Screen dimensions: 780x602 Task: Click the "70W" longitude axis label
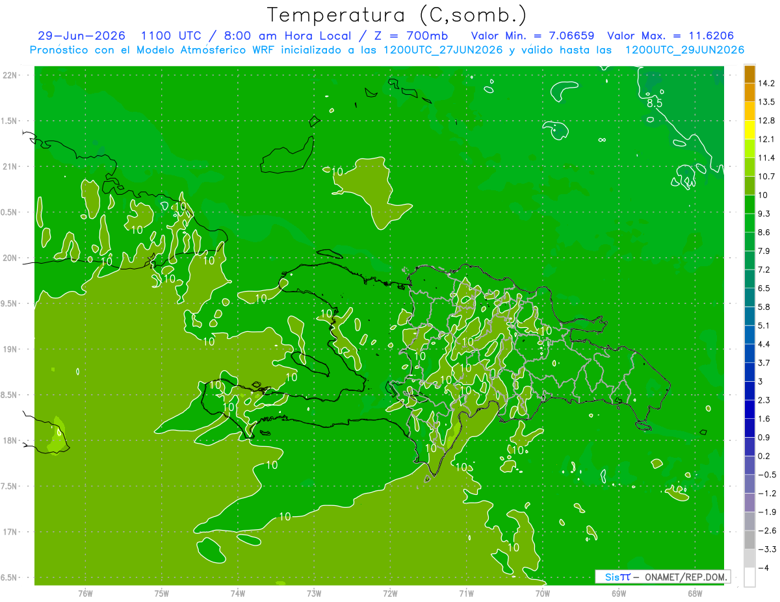(543, 593)
